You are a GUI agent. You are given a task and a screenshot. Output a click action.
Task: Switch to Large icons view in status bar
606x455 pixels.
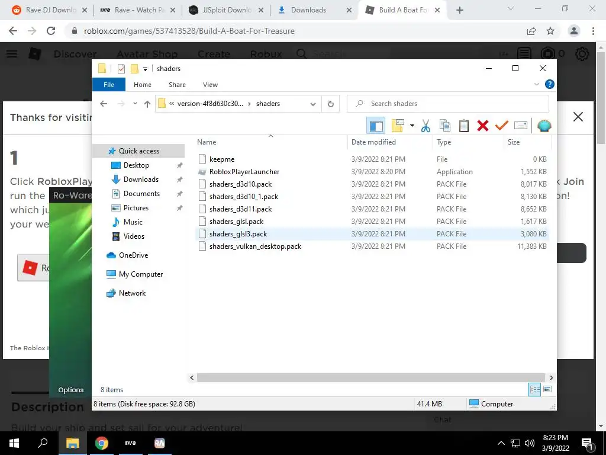coord(547,389)
